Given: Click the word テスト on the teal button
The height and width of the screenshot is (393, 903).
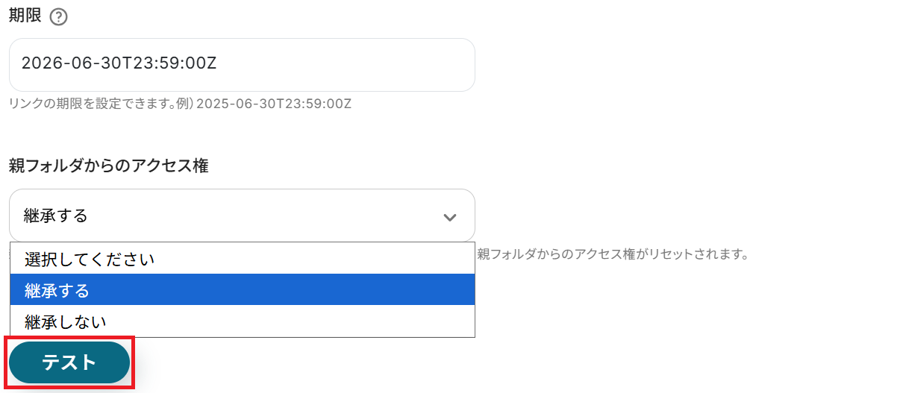Looking at the screenshot, I should (x=69, y=362).
